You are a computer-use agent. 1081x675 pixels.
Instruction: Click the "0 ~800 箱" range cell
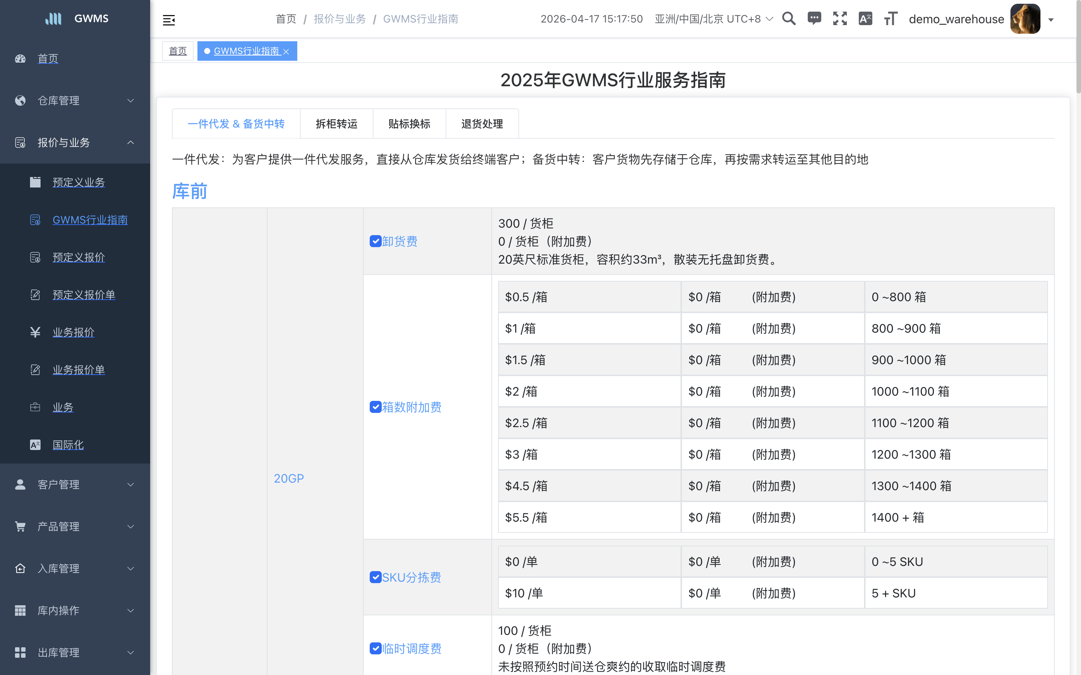click(956, 297)
